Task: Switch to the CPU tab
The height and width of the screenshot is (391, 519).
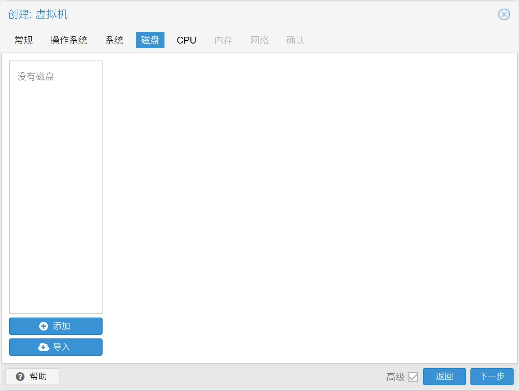Action: coord(186,40)
